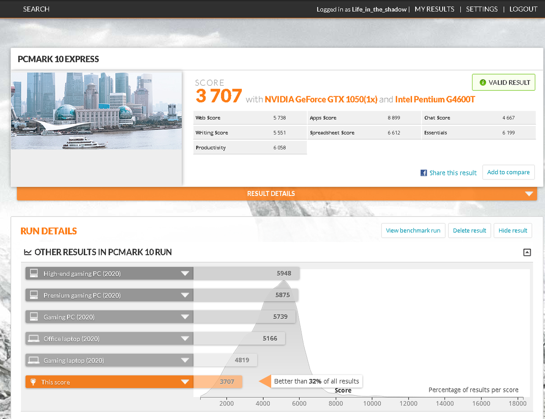
Task: Expand the Result Details bar arrow
Action: click(529, 194)
